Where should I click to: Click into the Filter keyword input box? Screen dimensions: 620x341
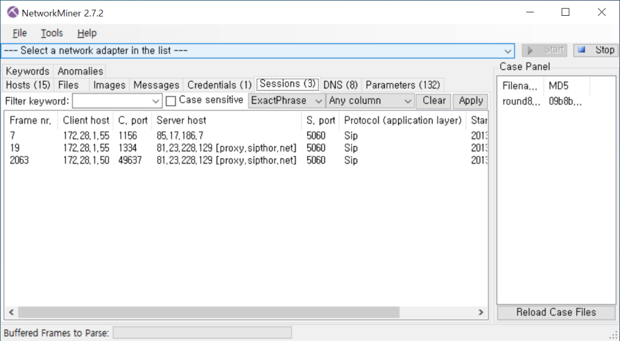click(x=111, y=101)
